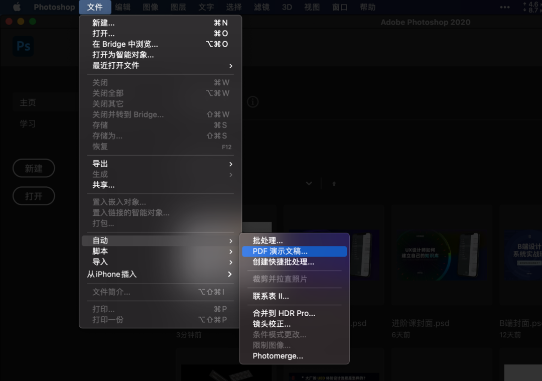Open the 图像 menu
This screenshot has height=381, width=542.
[x=151, y=7]
